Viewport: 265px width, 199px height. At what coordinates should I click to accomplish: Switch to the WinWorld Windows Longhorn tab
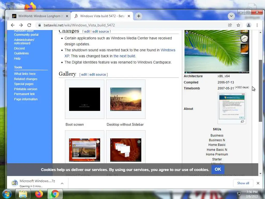(x=40, y=16)
